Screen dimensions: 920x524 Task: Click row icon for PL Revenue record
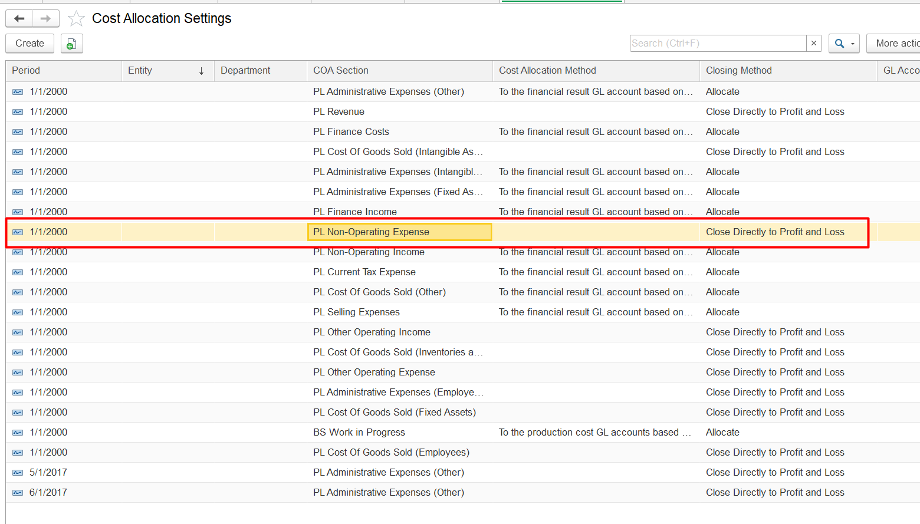[x=18, y=112]
